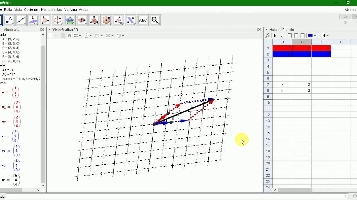
Task: Toggle italic I in spreadsheet toolbar
Action: coord(282,36)
